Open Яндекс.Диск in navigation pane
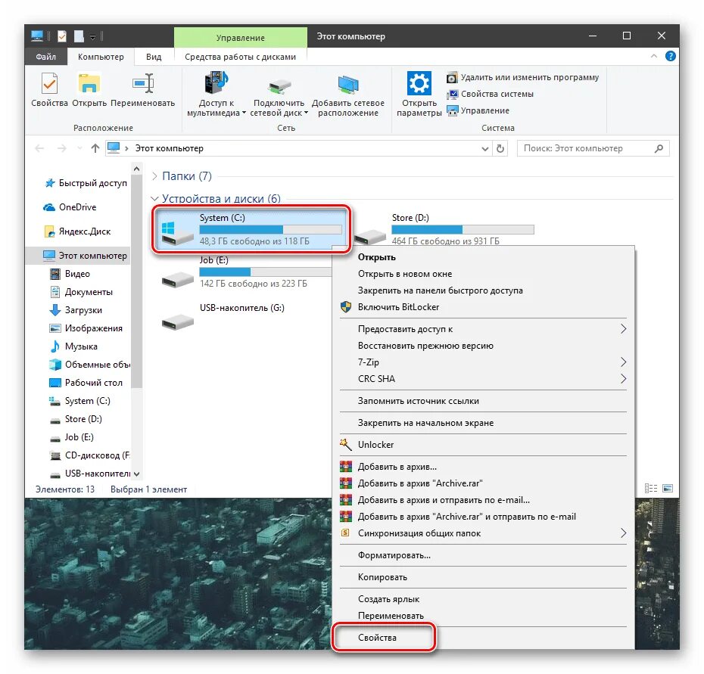The image size is (704, 674). pos(77,231)
